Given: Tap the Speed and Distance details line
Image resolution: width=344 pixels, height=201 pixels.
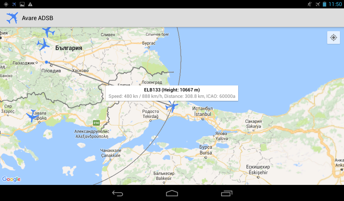Looking at the screenshot, I should tap(172, 96).
